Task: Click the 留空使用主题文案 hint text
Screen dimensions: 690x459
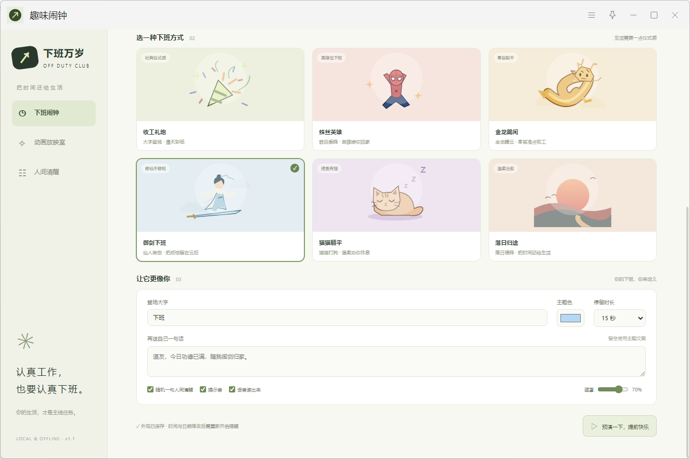Action: [627, 338]
